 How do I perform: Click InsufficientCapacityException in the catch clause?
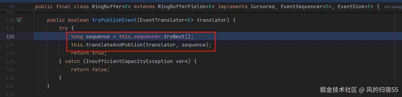129,61
